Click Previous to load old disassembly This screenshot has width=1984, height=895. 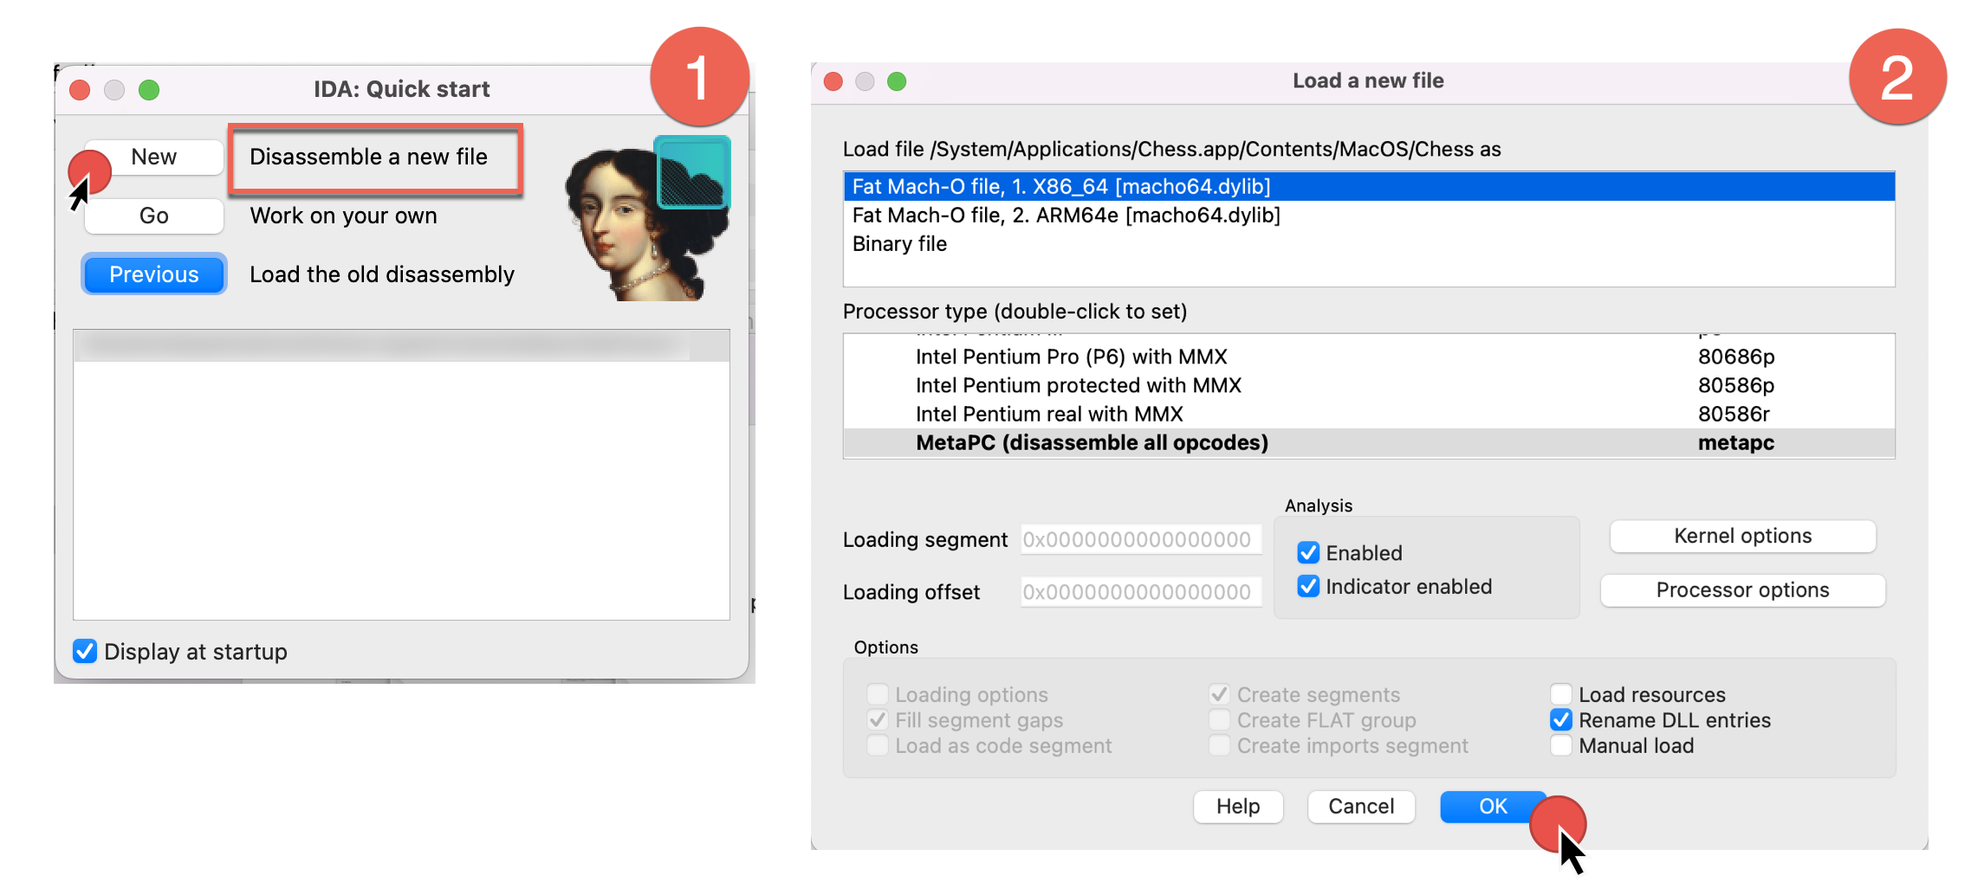point(153,274)
